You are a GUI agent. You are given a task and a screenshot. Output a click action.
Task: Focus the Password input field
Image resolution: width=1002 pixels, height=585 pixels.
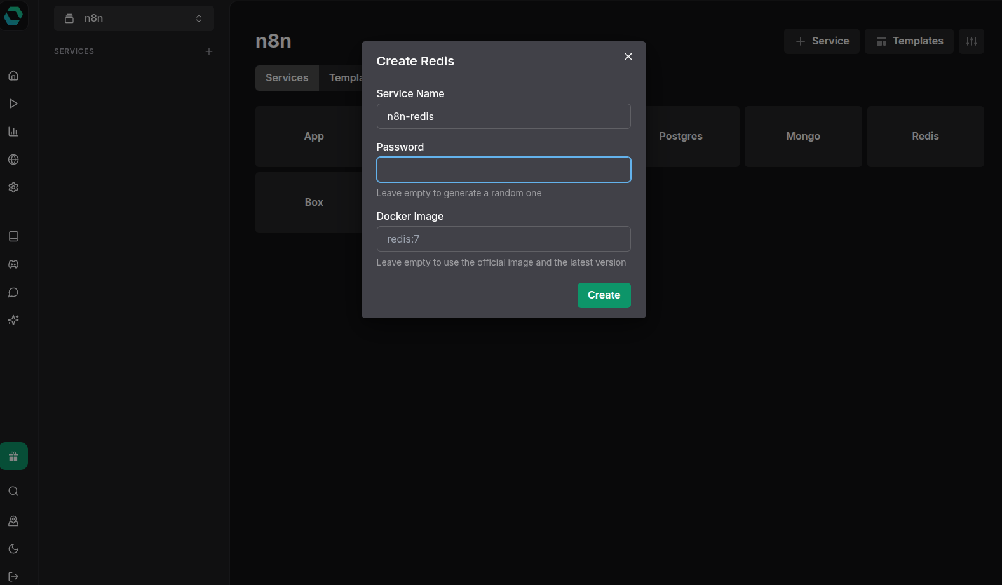504,170
